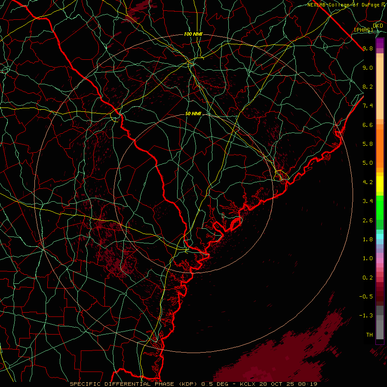Click the 50 NMI range ring label
This screenshot has height=387, width=387.
pos(193,114)
